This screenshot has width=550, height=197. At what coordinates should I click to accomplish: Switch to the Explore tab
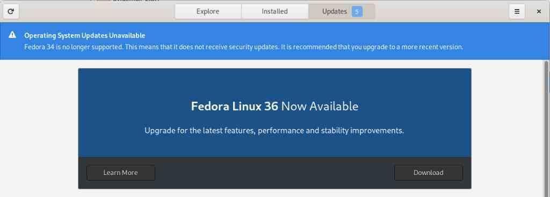208,12
